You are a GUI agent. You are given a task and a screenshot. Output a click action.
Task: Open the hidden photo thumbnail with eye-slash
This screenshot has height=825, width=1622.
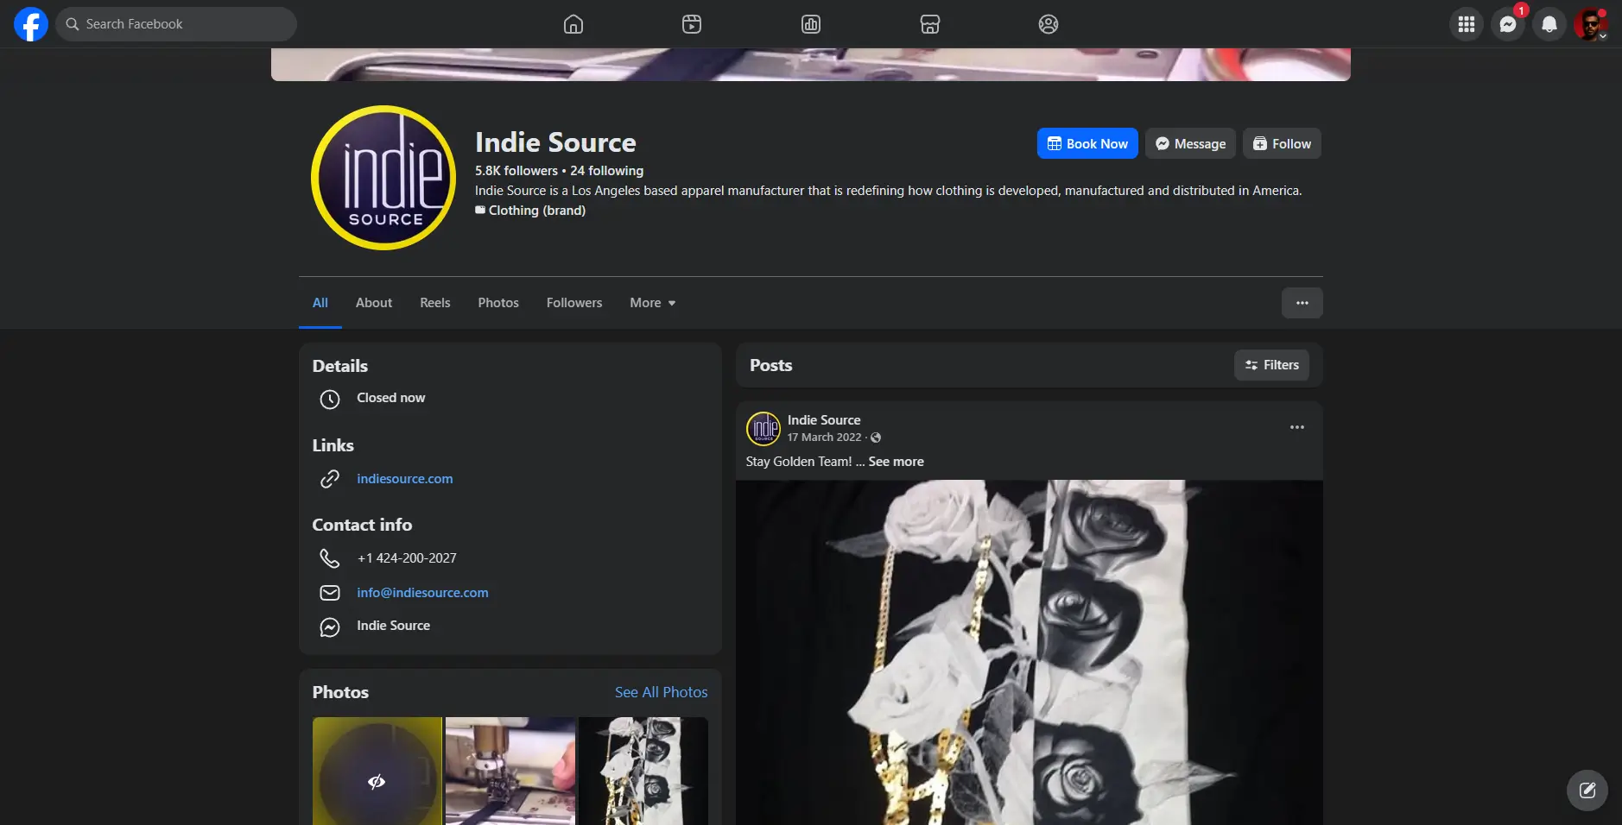[377, 771]
